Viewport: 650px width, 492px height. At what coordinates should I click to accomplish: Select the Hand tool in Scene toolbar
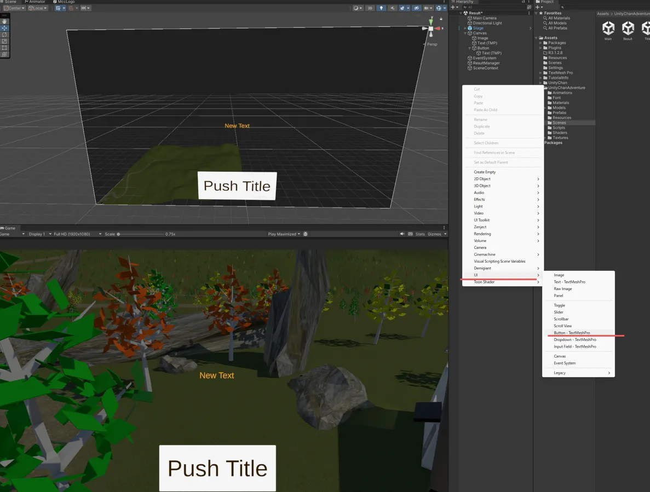coord(4,21)
